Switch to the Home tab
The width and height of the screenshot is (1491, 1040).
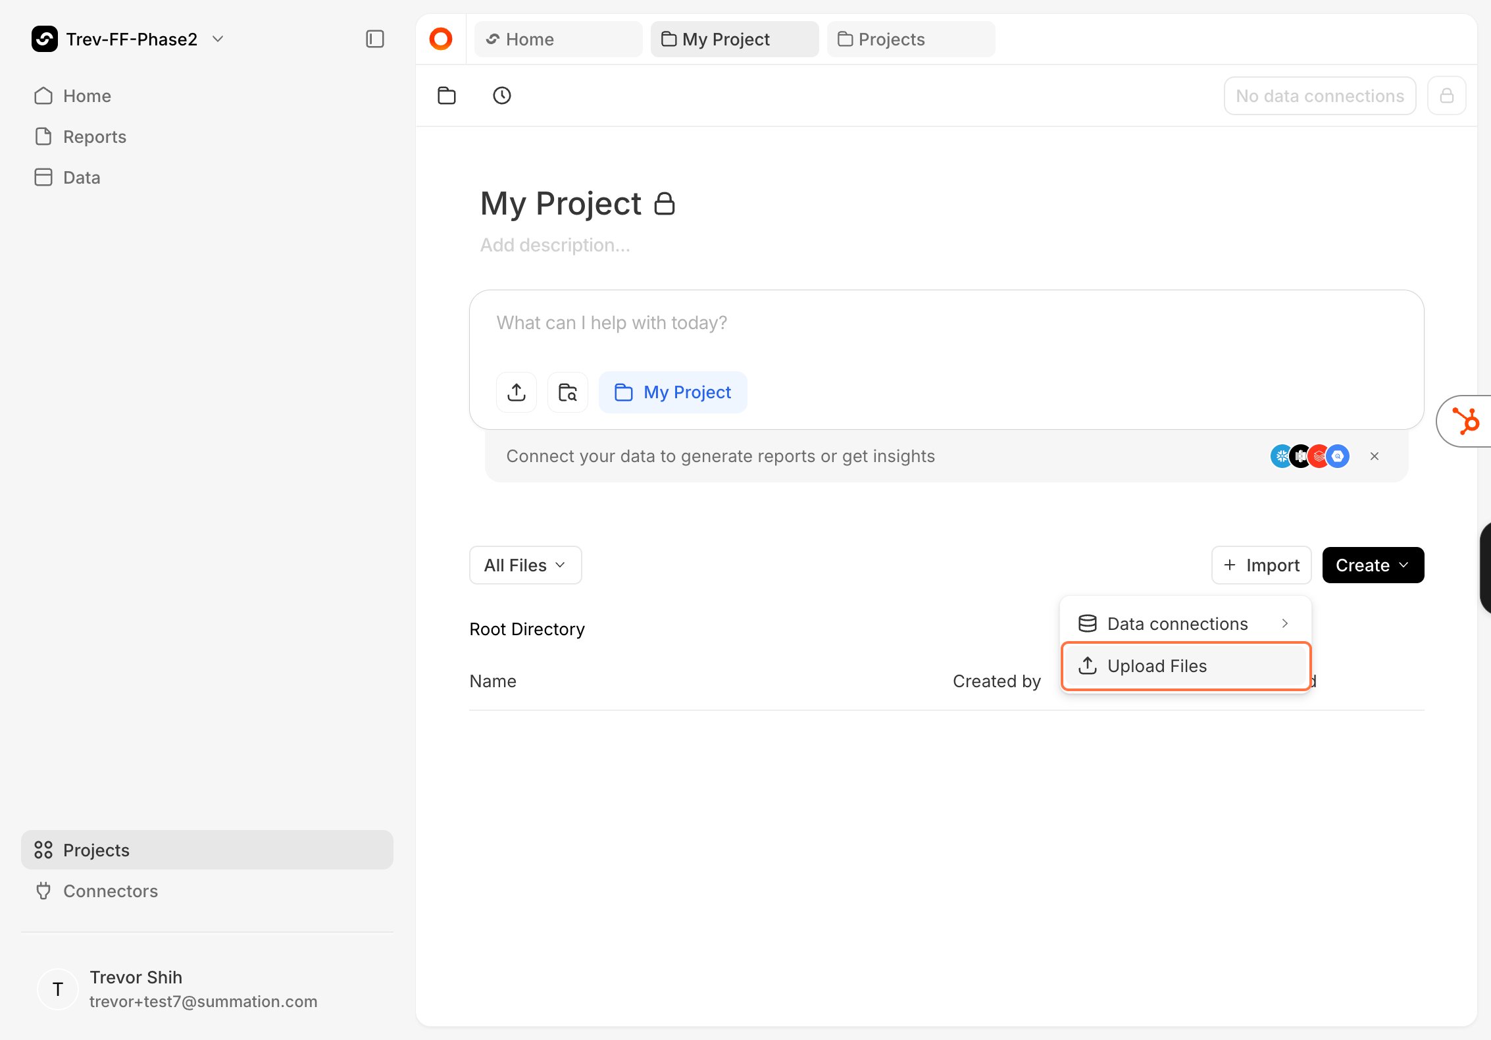tap(558, 39)
